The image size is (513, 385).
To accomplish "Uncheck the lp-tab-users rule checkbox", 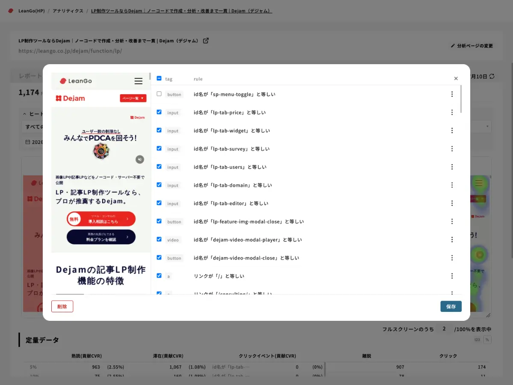I will point(159,166).
